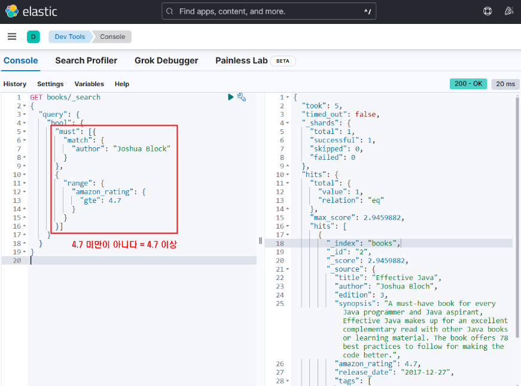Focus the Find apps search field
521x386 pixels.
[x=269, y=11]
